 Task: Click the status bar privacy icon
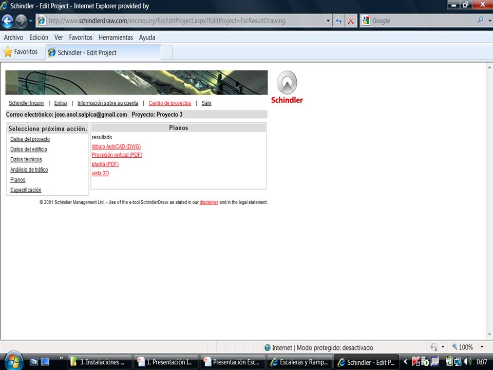pos(434,347)
